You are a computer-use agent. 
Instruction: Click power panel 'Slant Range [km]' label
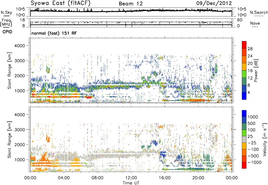[x=9, y=70]
